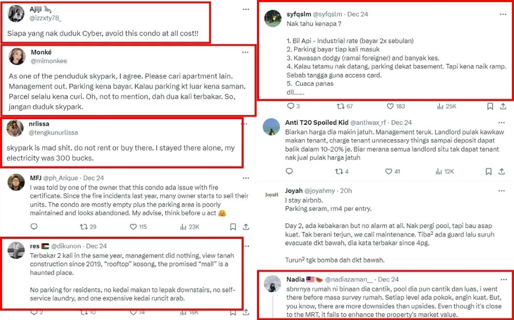The height and width of the screenshot is (320, 514).
Task: Open more menu on Nadia's tweet
Action: point(504,279)
